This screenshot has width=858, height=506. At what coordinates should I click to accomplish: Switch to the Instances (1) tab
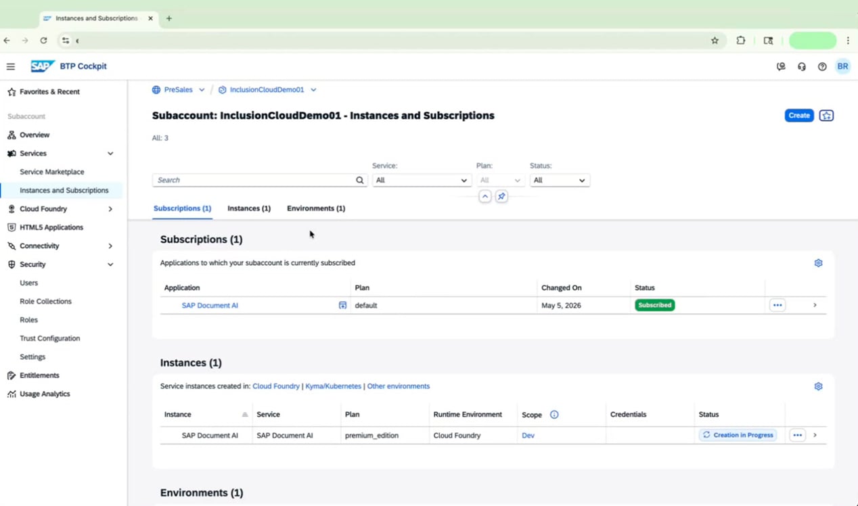click(x=249, y=208)
